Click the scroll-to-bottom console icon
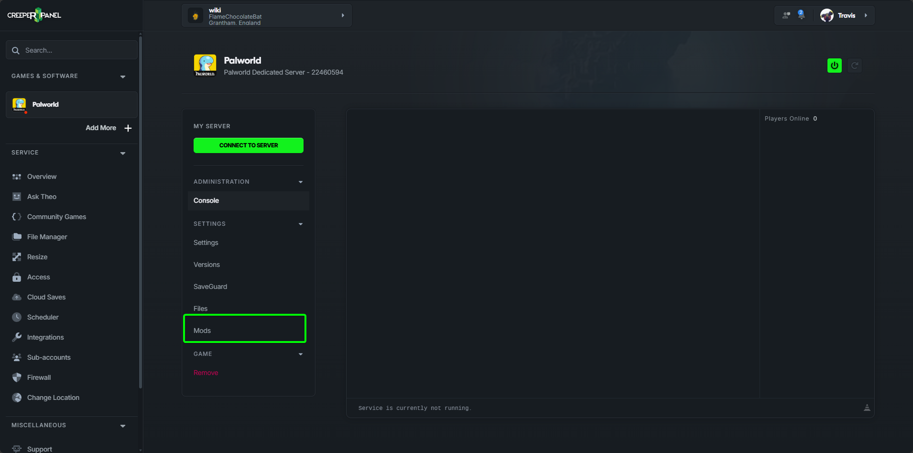 [x=867, y=408]
